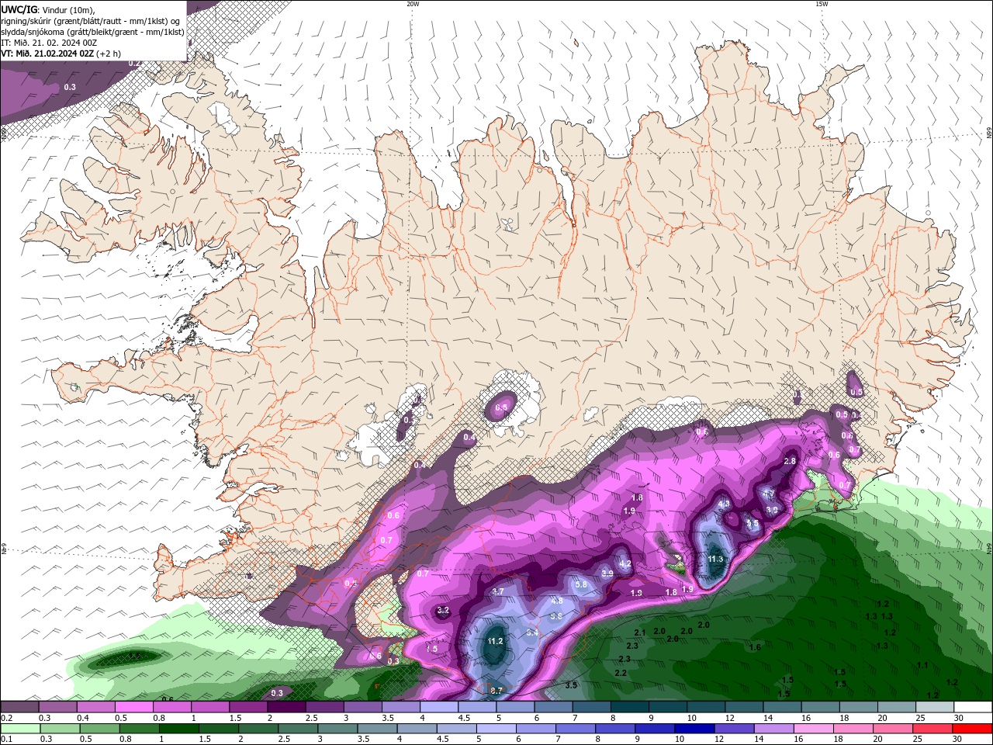Viewport: 993px width, 745px height.
Task: Click the black 2.2 rain value label
Action: [621, 673]
